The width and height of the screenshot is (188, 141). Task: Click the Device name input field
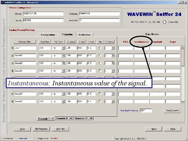click(x=43, y=20)
